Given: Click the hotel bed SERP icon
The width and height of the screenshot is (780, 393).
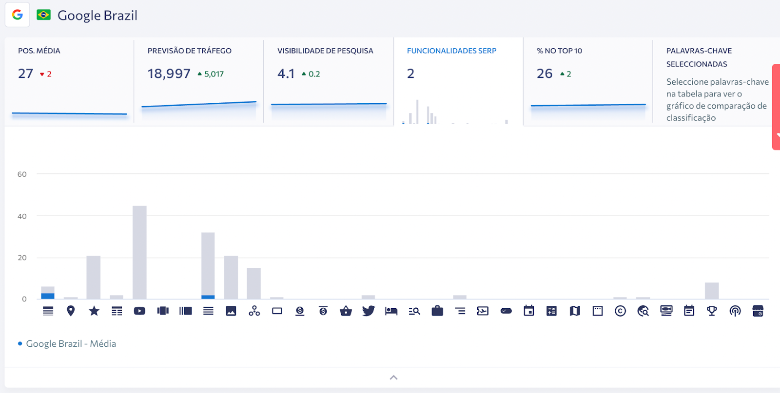Looking at the screenshot, I should (391, 311).
